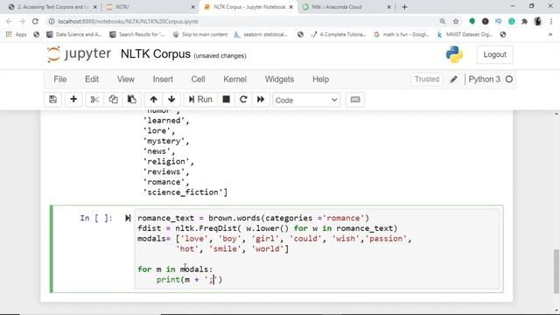Open the Widgets menu
The width and height of the screenshot is (560, 315).
[x=279, y=80]
